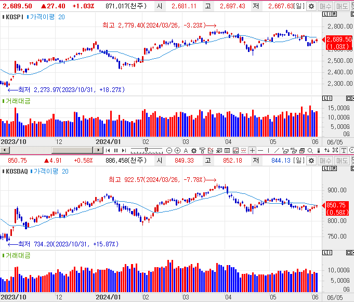Select the letter A font tool
The height and width of the screenshot is (302, 354).
[186, 151]
